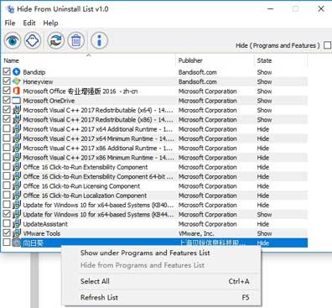The width and height of the screenshot is (332, 308).
Task: Open the Help menu
Action: [50, 23]
